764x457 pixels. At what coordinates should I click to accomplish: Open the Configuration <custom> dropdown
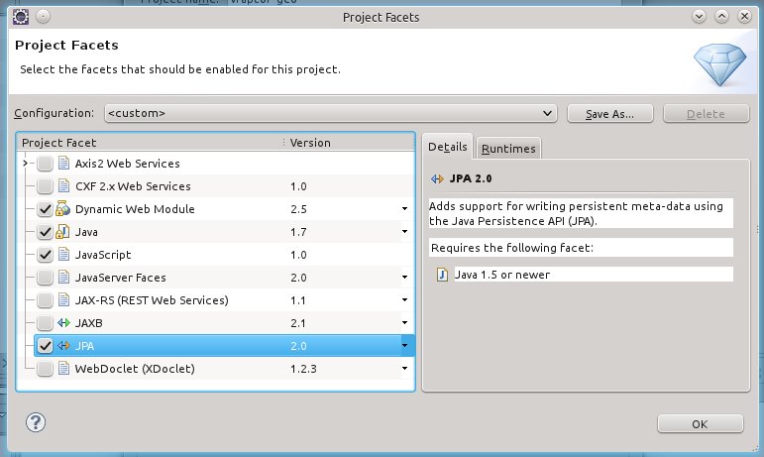pyautogui.click(x=330, y=113)
